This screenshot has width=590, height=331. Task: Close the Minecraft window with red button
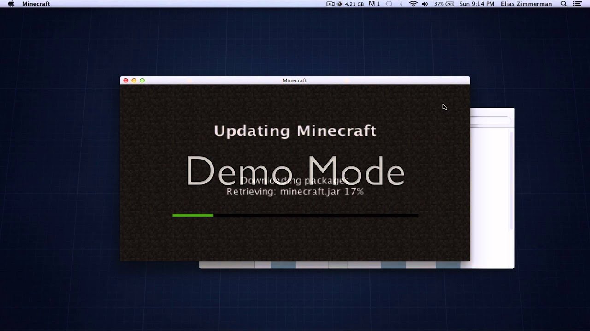125,80
